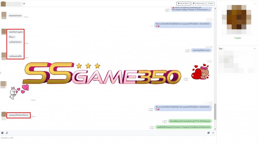Open the three-dot menu in the profile panel
The width and height of the screenshot is (258, 145).
(x=255, y=4)
